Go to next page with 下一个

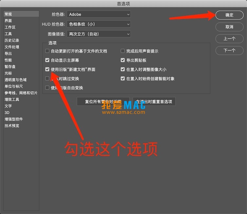pos(229,51)
